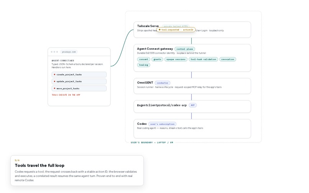Select the update_project_tasks tool row

point(79,81)
